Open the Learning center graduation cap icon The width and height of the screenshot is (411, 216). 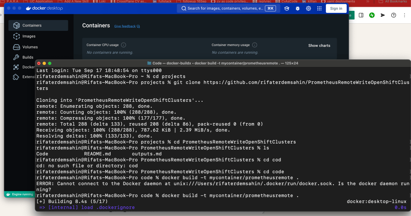[x=287, y=8]
